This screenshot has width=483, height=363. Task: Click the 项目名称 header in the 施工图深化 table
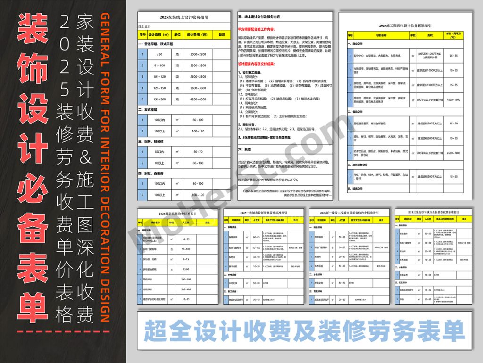pyautogui.click(x=380, y=35)
